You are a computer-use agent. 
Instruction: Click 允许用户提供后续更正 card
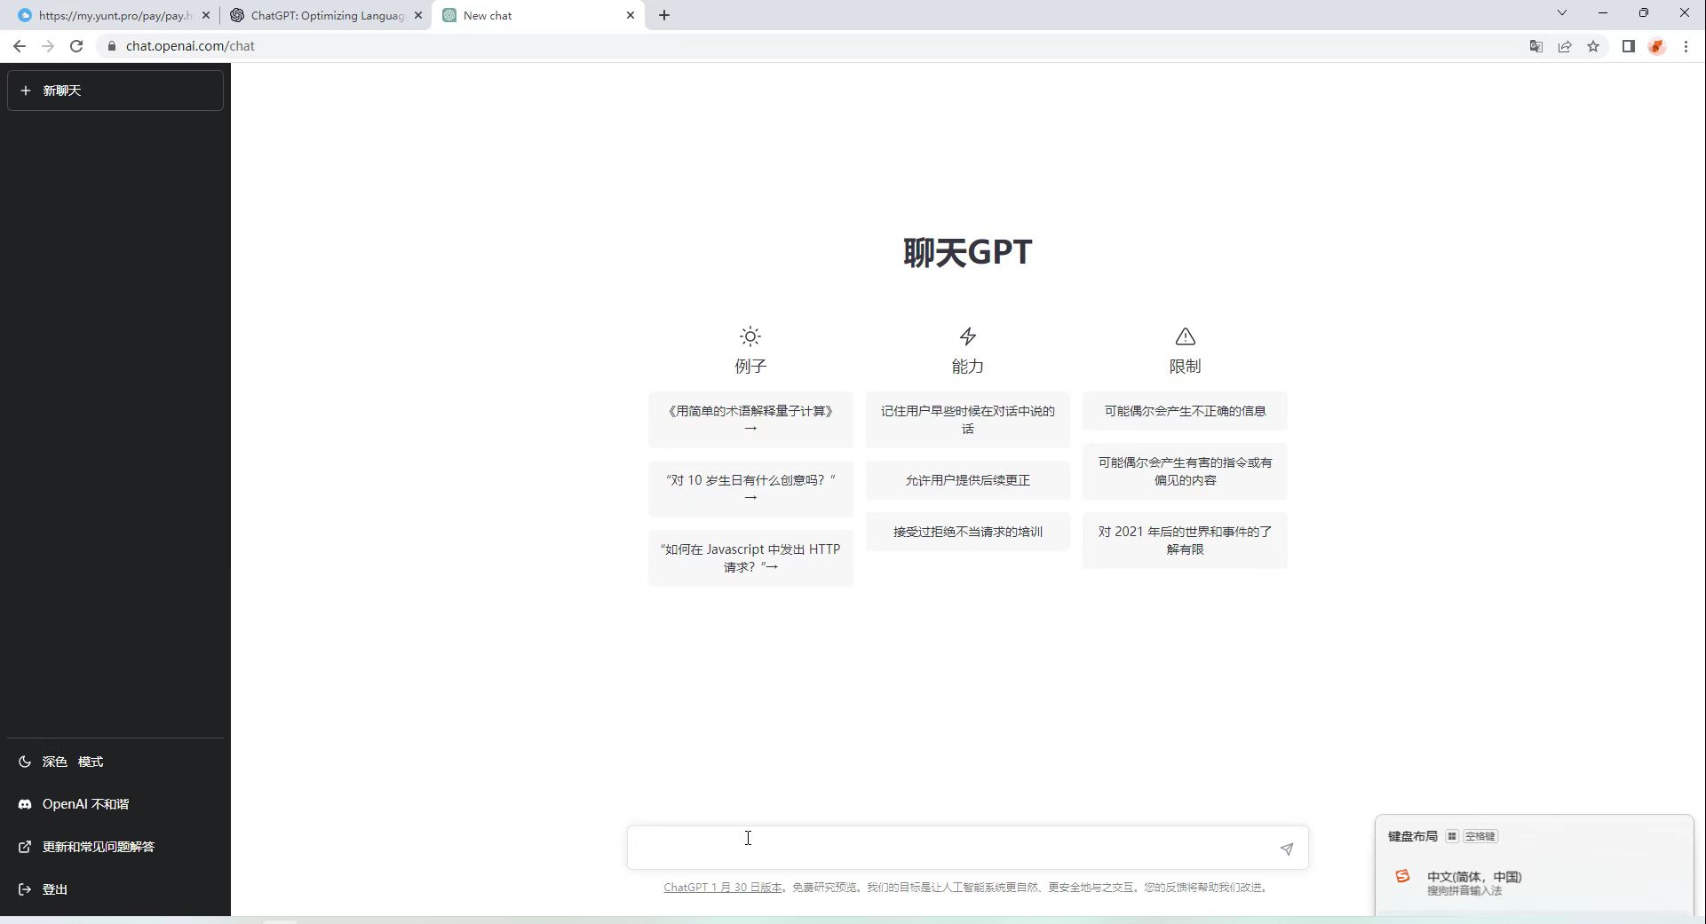968,480
